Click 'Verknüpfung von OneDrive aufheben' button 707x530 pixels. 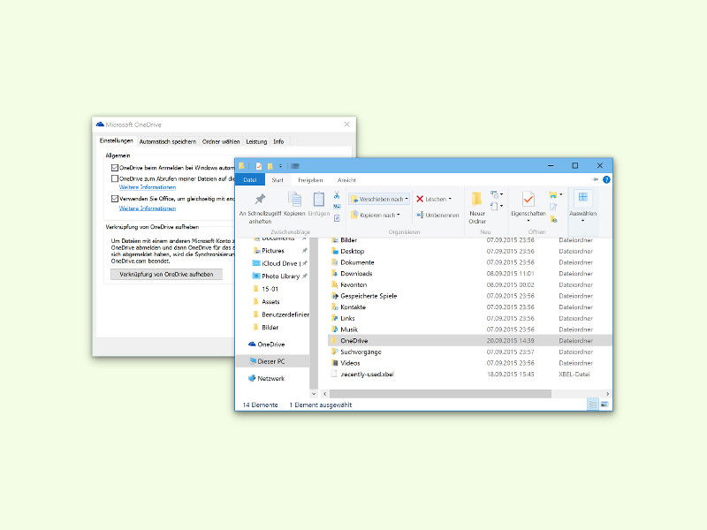(x=166, y=274)
